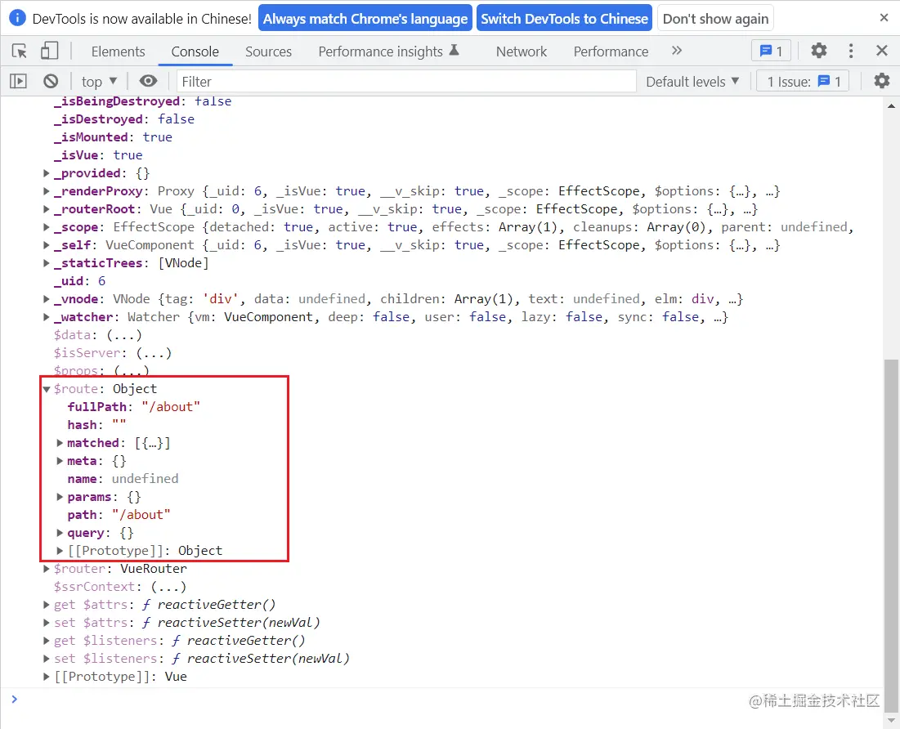The width and height of the screenshot is (900, 729).
Task: Expand get $attrs reactiveGetter
Action: [47, 605]
